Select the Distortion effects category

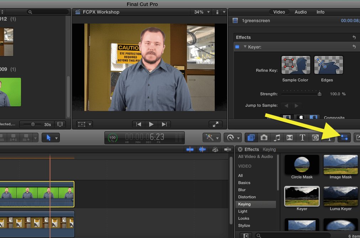(x=247, y=197)
